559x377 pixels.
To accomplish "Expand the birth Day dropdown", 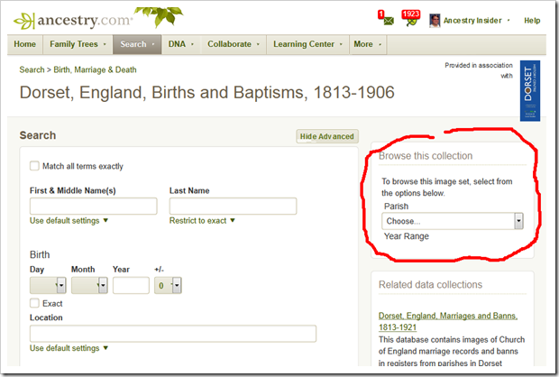I will click(49, 285).
